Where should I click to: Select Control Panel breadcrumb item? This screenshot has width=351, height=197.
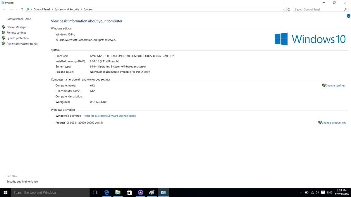(42, 9)
